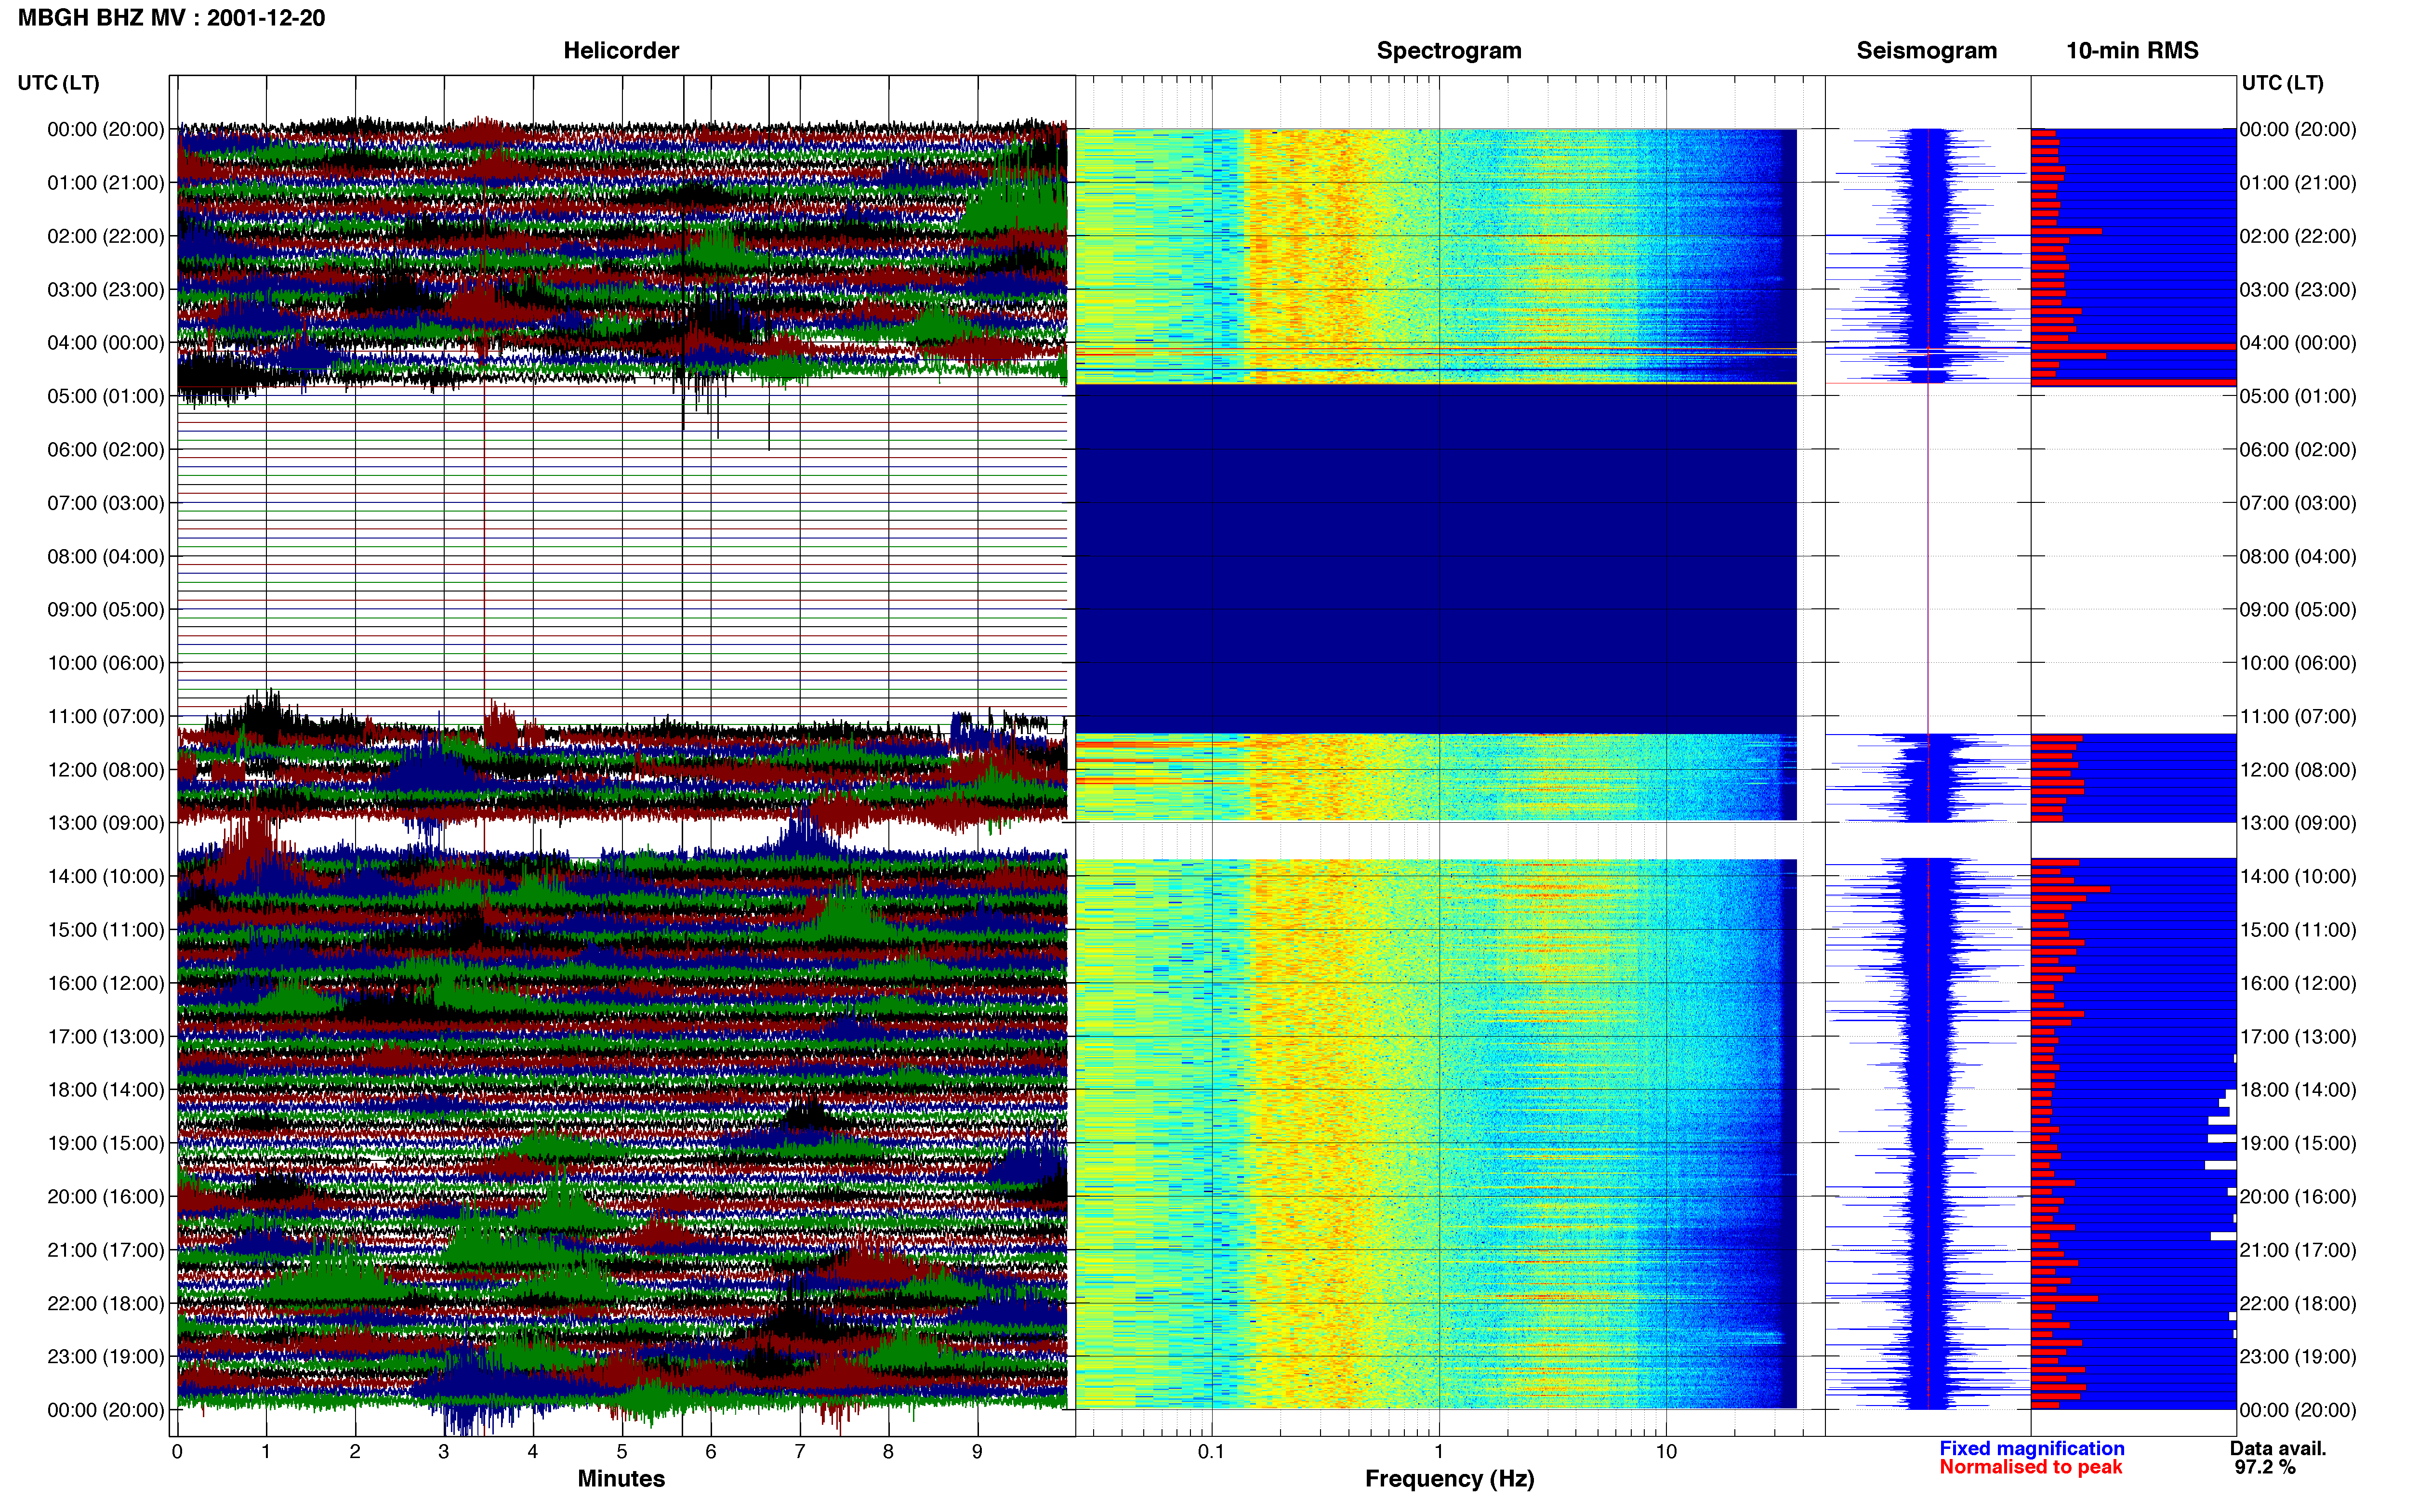Click minute tick '6' on the Helicorder axis
The width and height of the screenshot is (2418, 1512).
(711, 1451)
